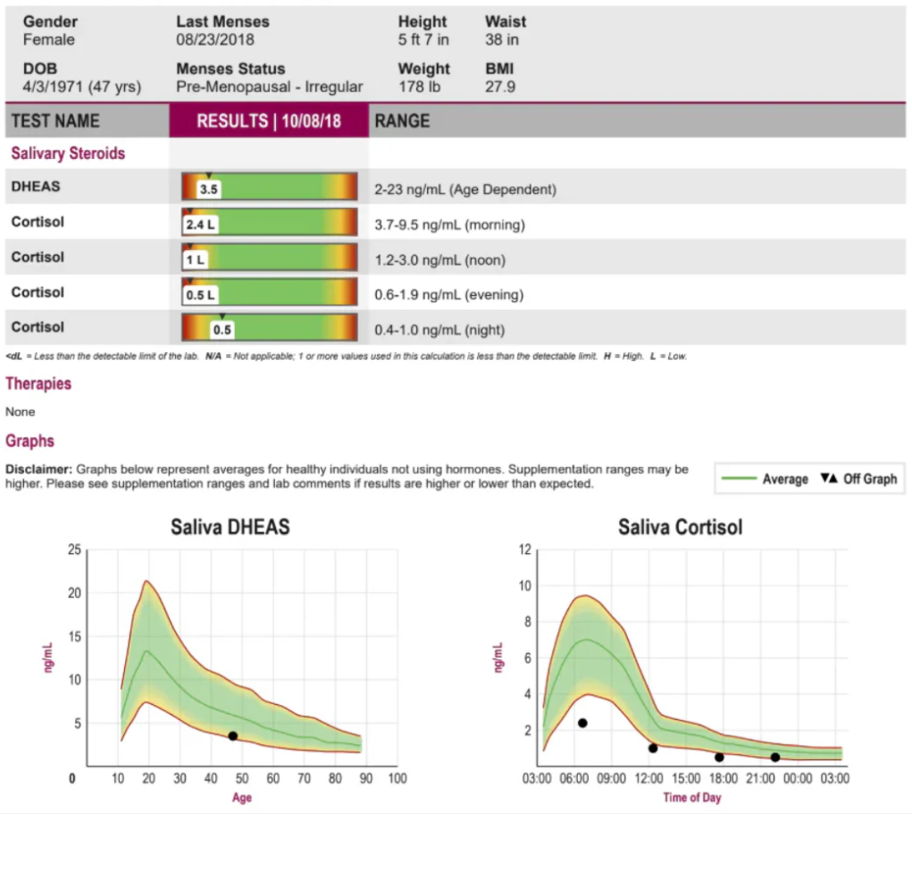Click the morning data point on cortisol graph
The width and height of the screenshot is (912, 872).
coord(582,723)
